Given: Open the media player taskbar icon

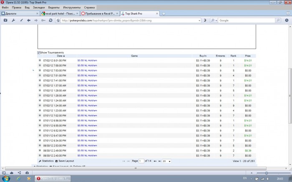Looking at the screenshot, I should point(29,179).
